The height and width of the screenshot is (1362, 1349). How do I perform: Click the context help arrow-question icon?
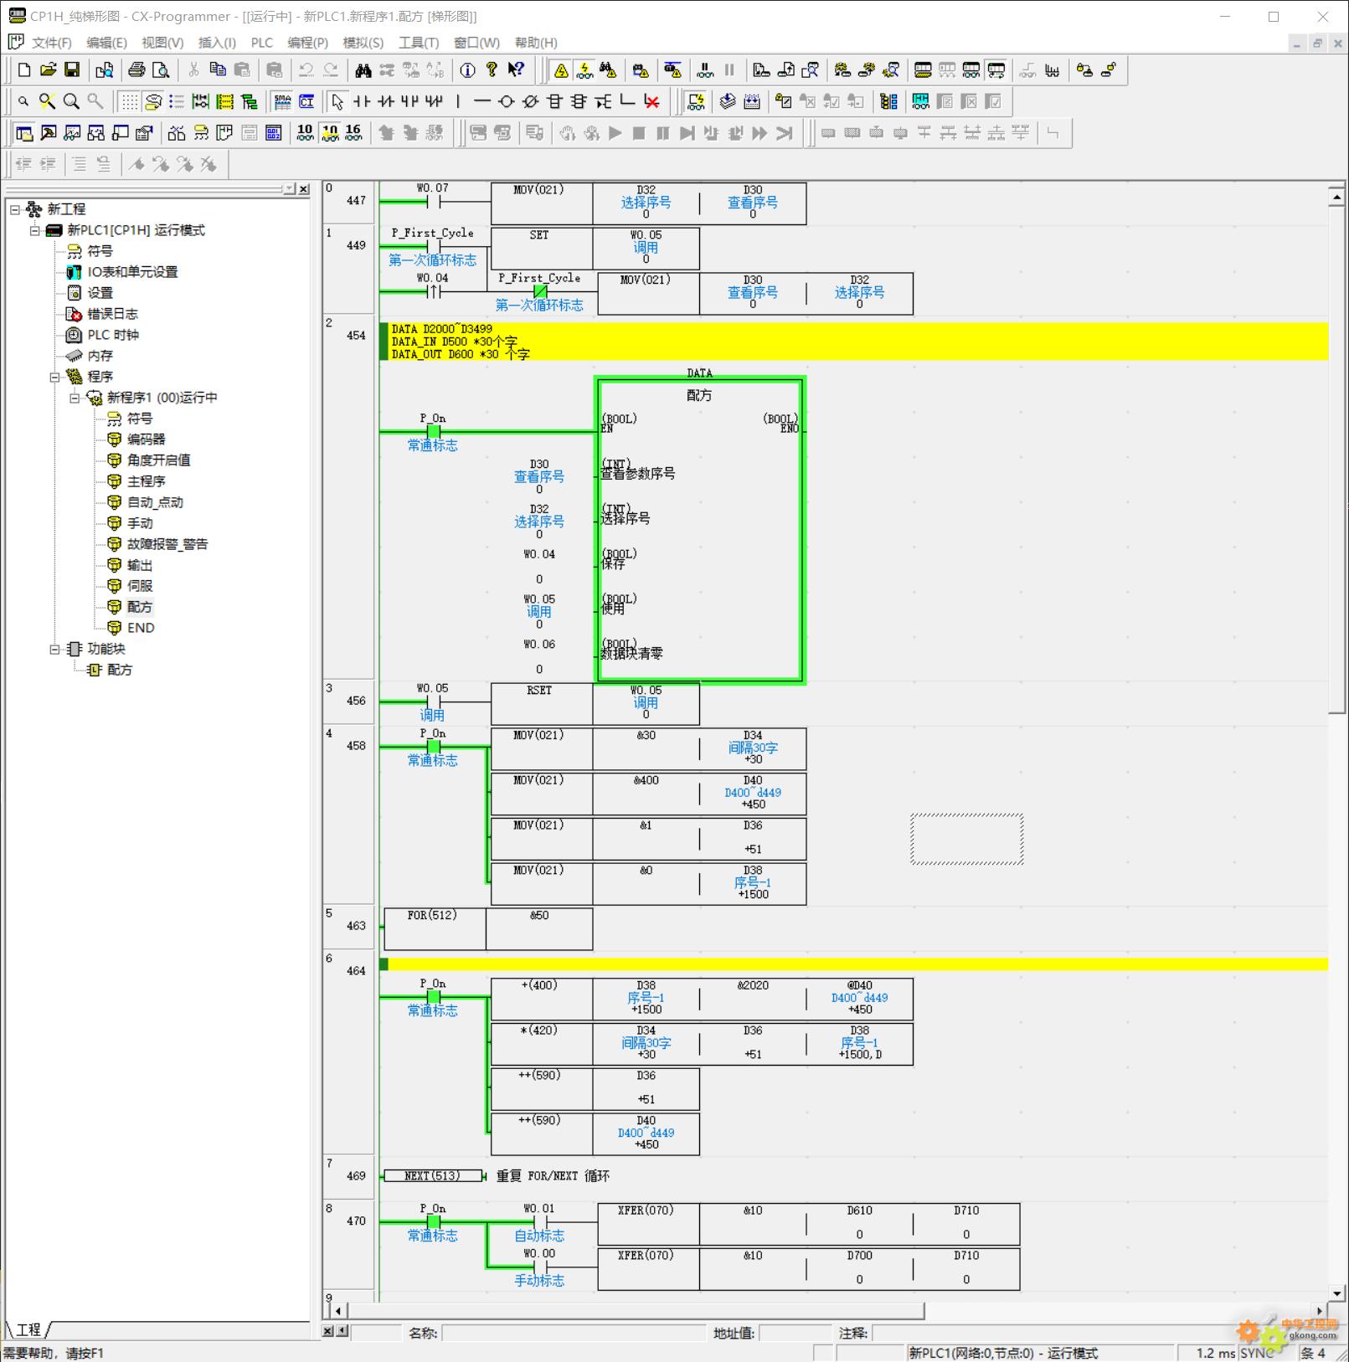[x=516, y=70]
